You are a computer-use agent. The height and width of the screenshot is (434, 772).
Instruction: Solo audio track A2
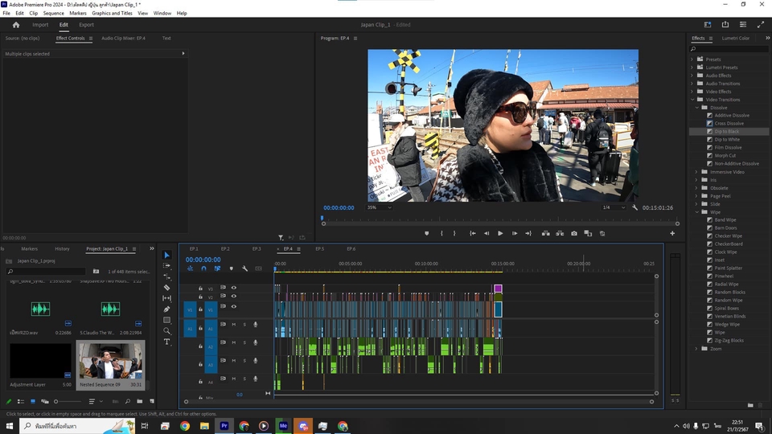pos(244,343)
